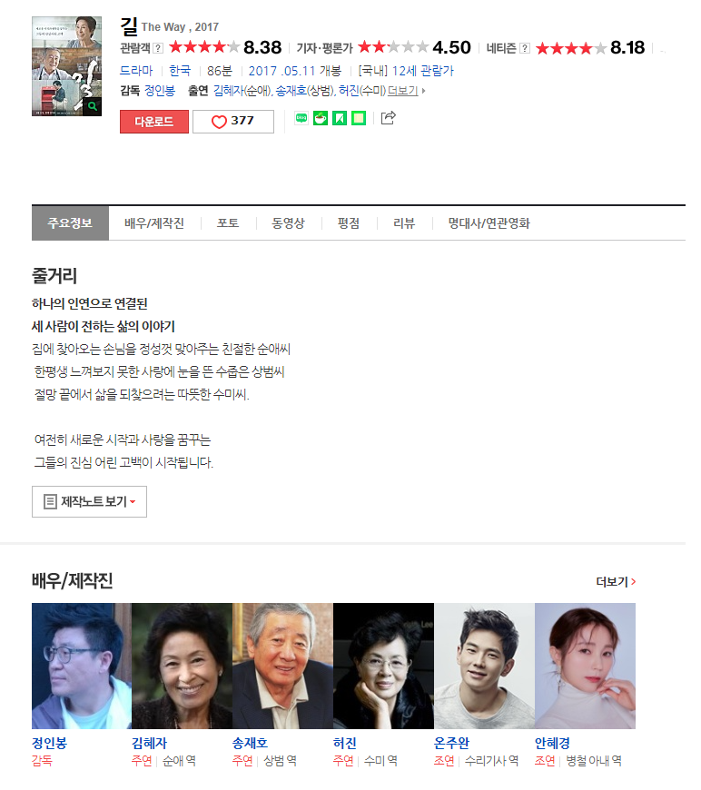Share to Naver Blog icon
Viewport: 701px width, 790px height.
301,118
